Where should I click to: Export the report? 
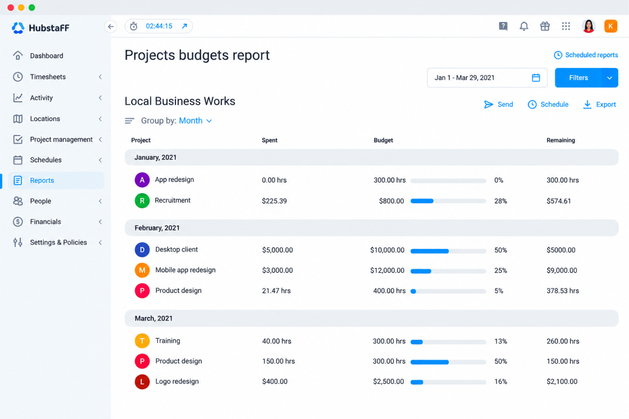[x=599, y=104]
